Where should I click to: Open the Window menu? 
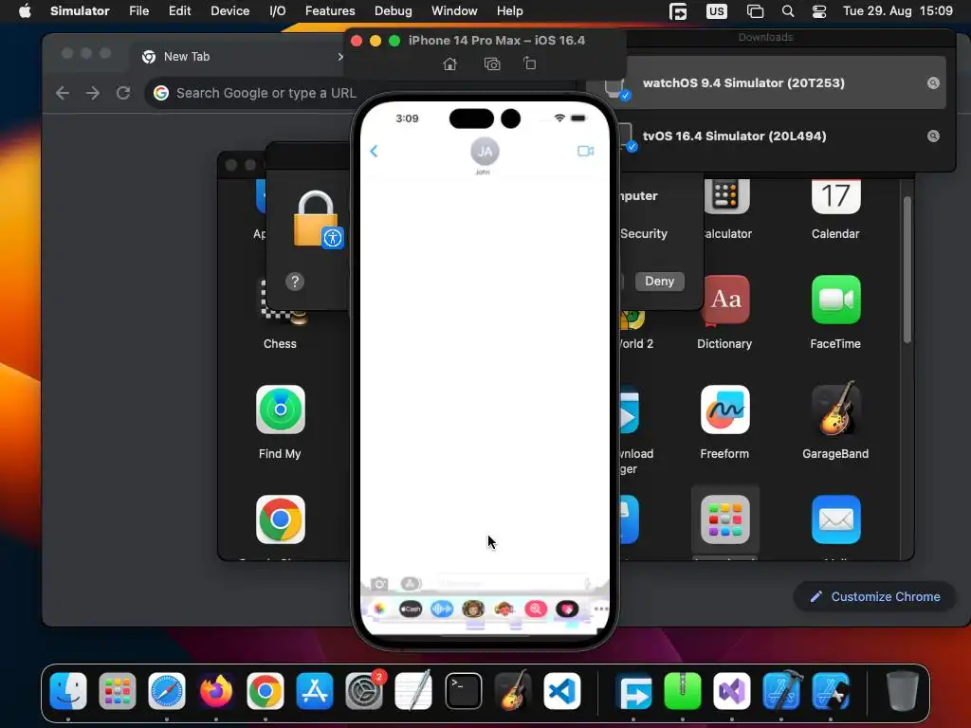point(454,11)
